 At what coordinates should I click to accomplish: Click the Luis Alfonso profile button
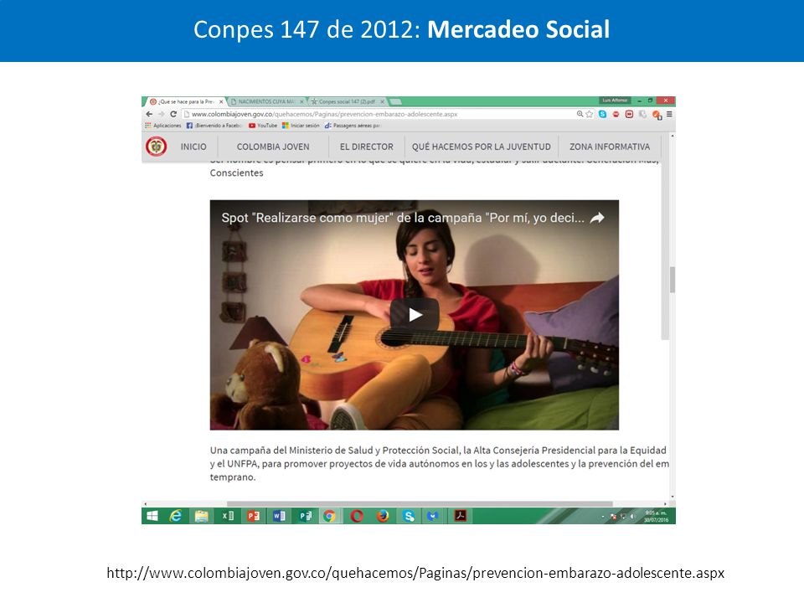(615, 100)
